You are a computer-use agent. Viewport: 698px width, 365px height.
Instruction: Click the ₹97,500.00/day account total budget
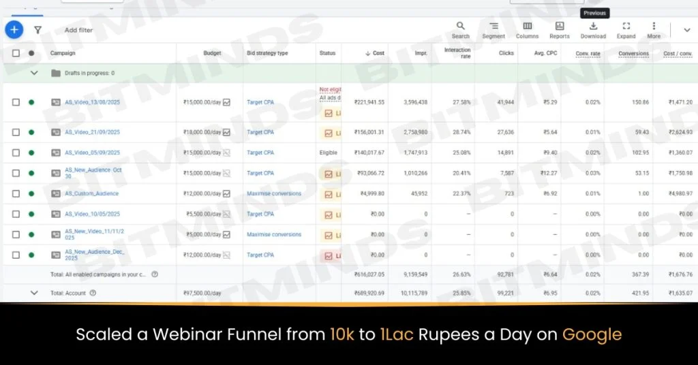coord(202,293)
